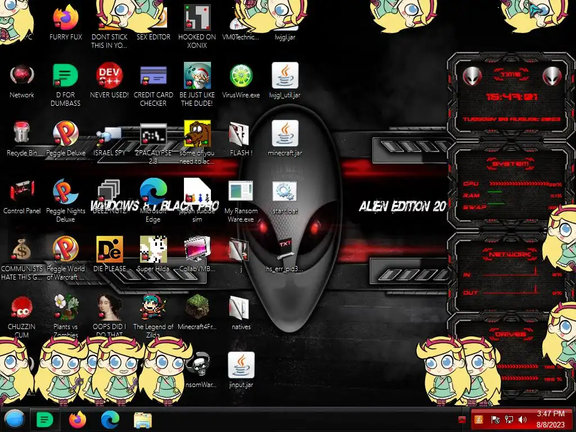The image size is (576, 432).
Task: Open the natives folder icon
Action: (240, 308)
